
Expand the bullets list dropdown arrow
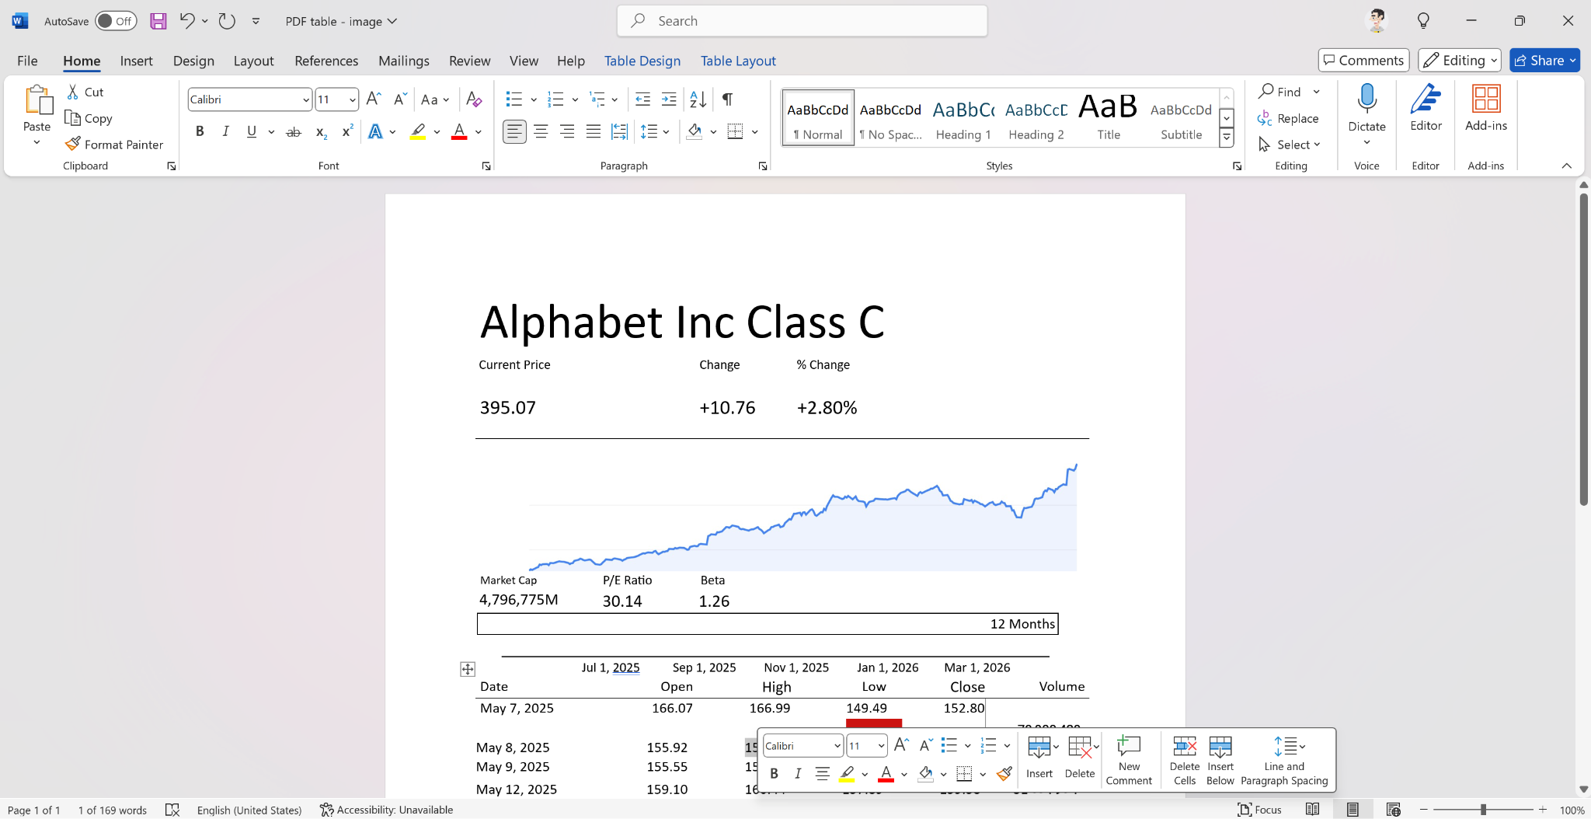[x=534, y=99]
